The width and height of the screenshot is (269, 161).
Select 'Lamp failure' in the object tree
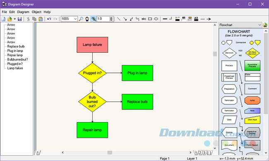point(15,68)
